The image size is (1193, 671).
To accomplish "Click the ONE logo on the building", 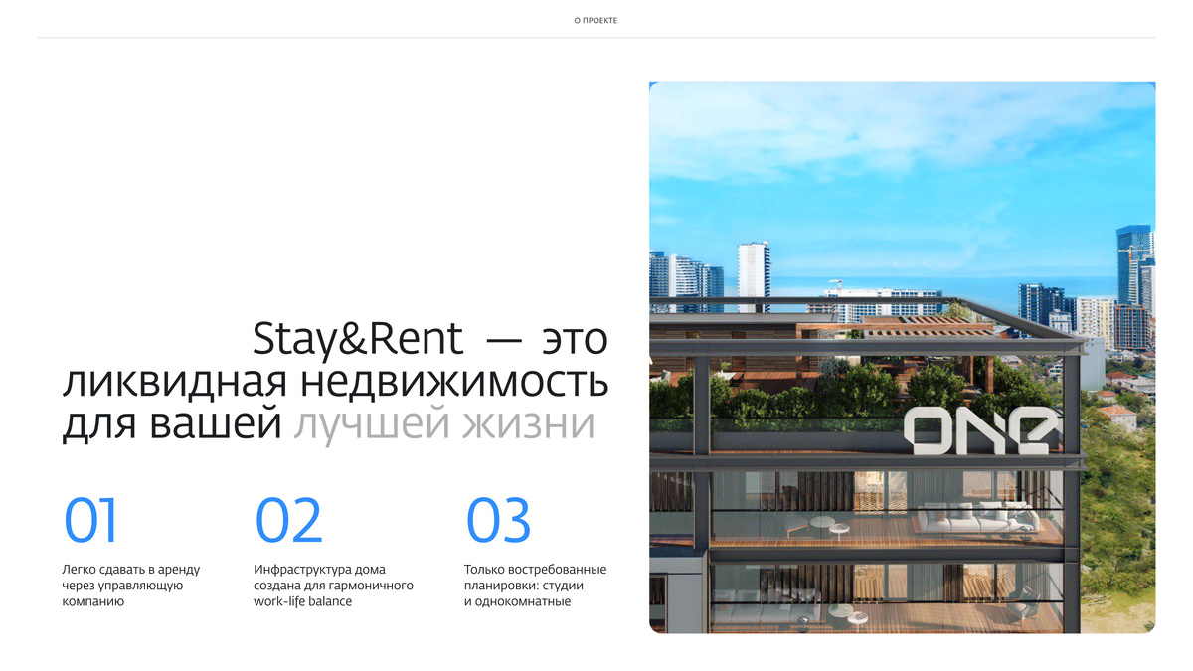I will tap(982, 430).
